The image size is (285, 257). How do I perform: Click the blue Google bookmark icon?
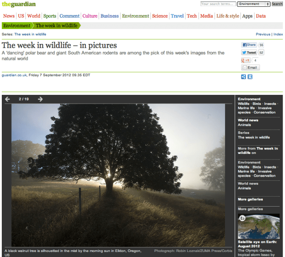250,77
